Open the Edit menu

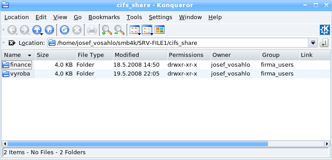[x=41, y=17]
